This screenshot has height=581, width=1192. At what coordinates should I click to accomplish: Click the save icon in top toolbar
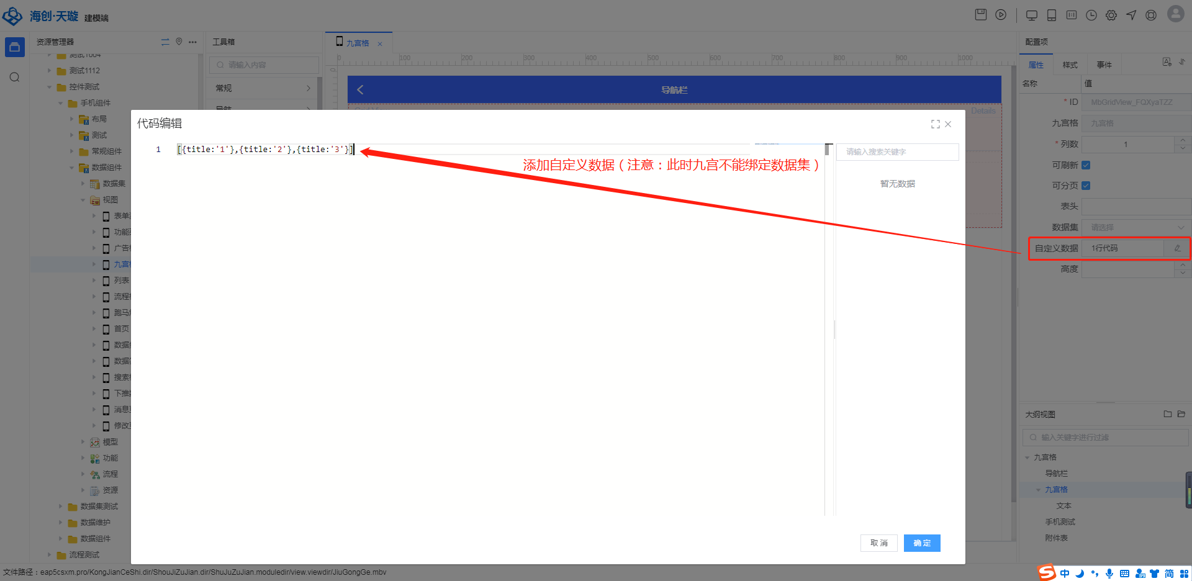[x=980, y=15]
